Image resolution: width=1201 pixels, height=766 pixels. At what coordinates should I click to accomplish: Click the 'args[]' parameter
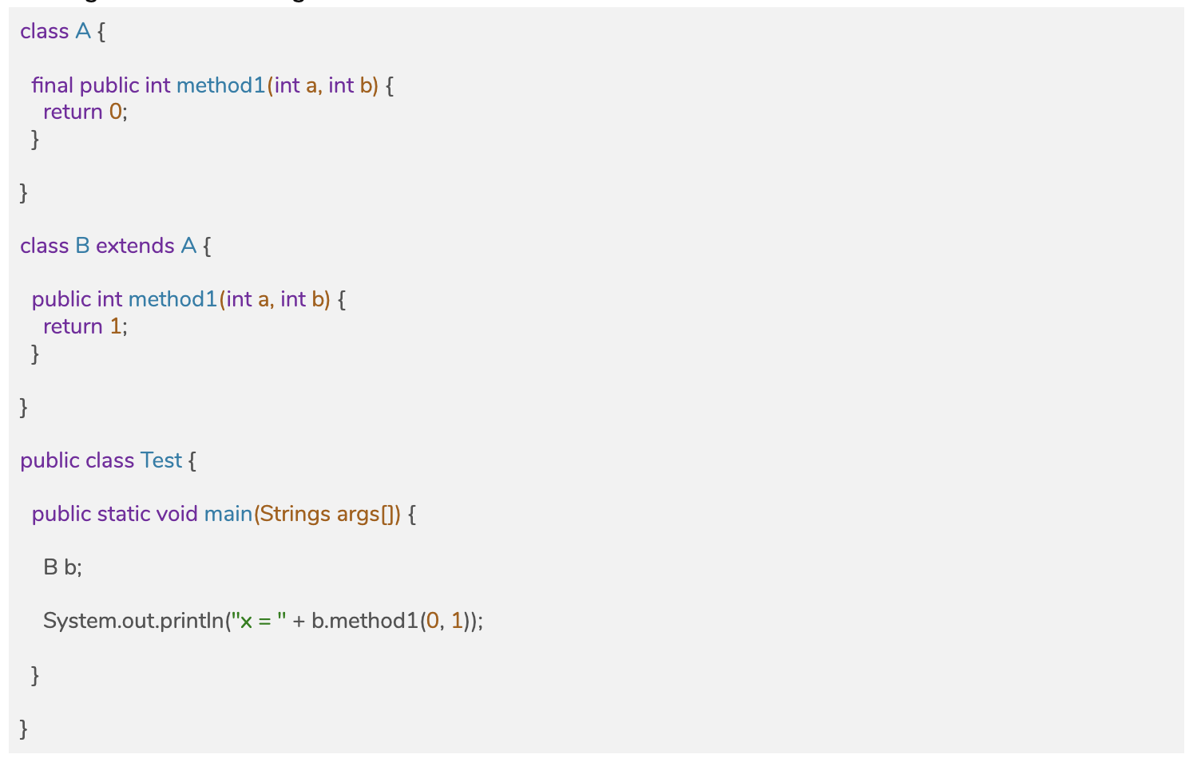[x=366, y=514]
